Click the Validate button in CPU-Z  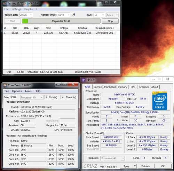[x=145, y=166]
